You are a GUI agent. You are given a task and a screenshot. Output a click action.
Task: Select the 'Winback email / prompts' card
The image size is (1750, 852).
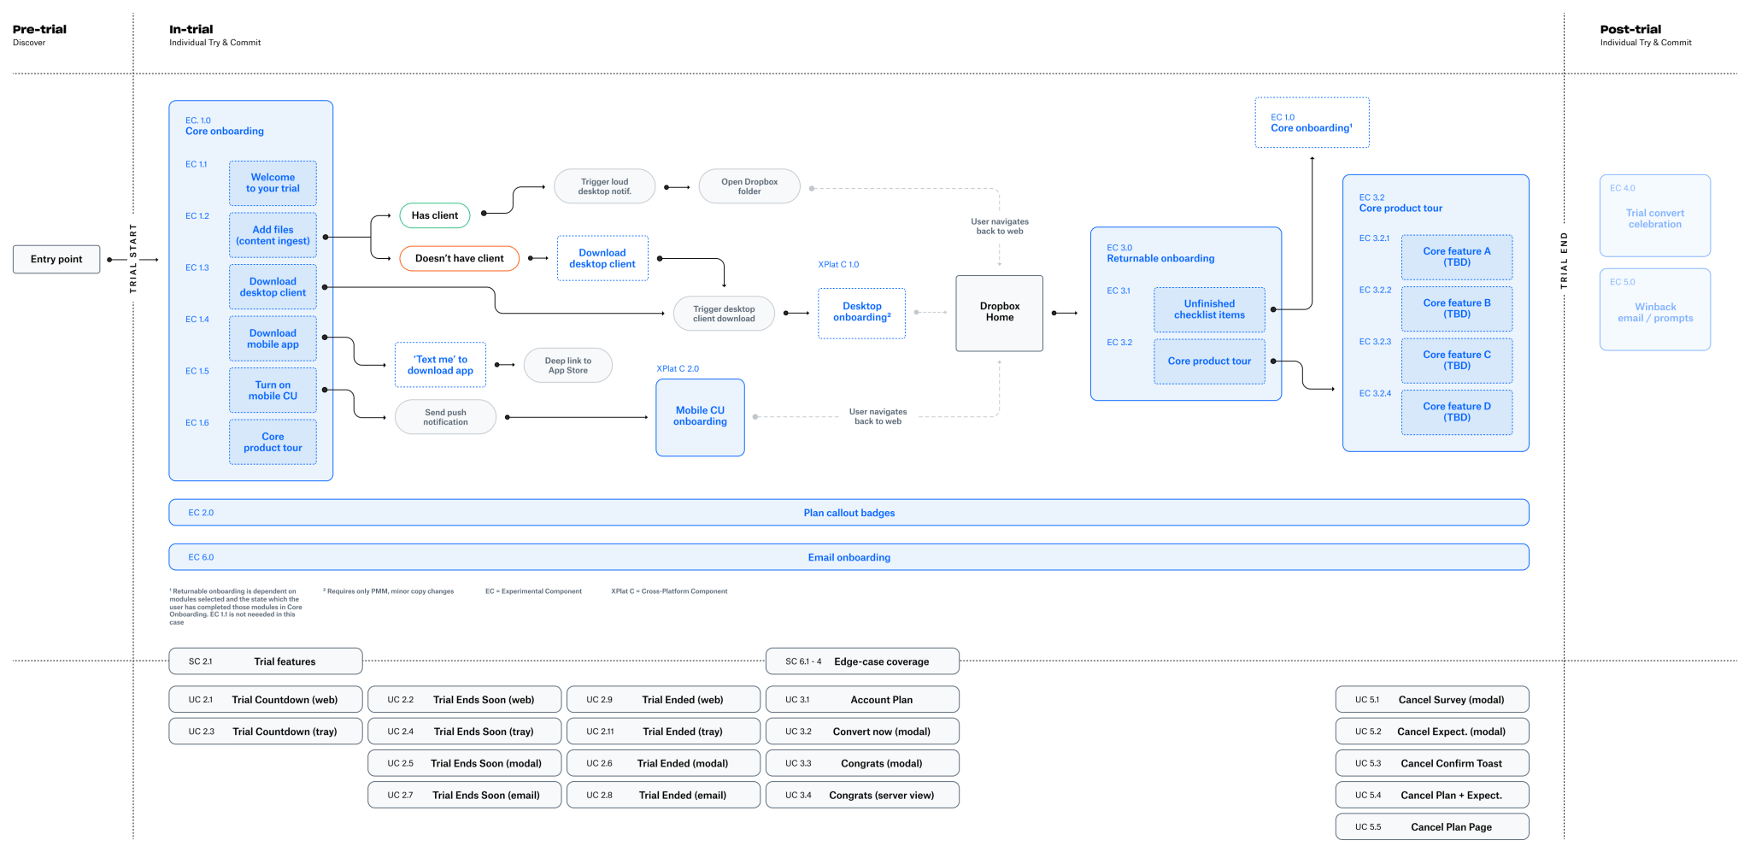[x=1655, y=309]
